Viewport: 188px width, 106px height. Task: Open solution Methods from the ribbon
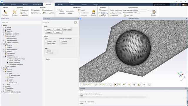click(5, 13)
